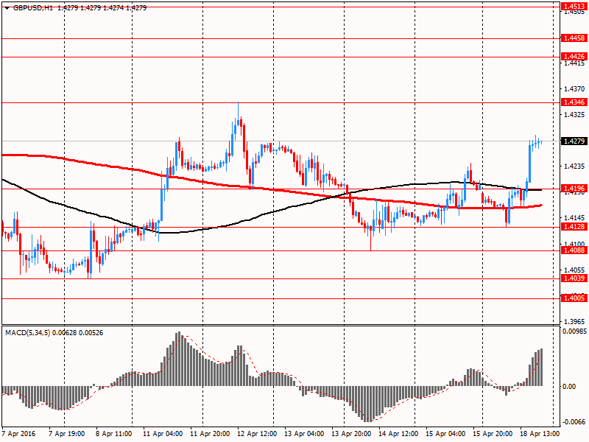This screenshot has height=442, width=589.
Task: Click the 1.4145 price axis value
Action: (x=575, y=218)
